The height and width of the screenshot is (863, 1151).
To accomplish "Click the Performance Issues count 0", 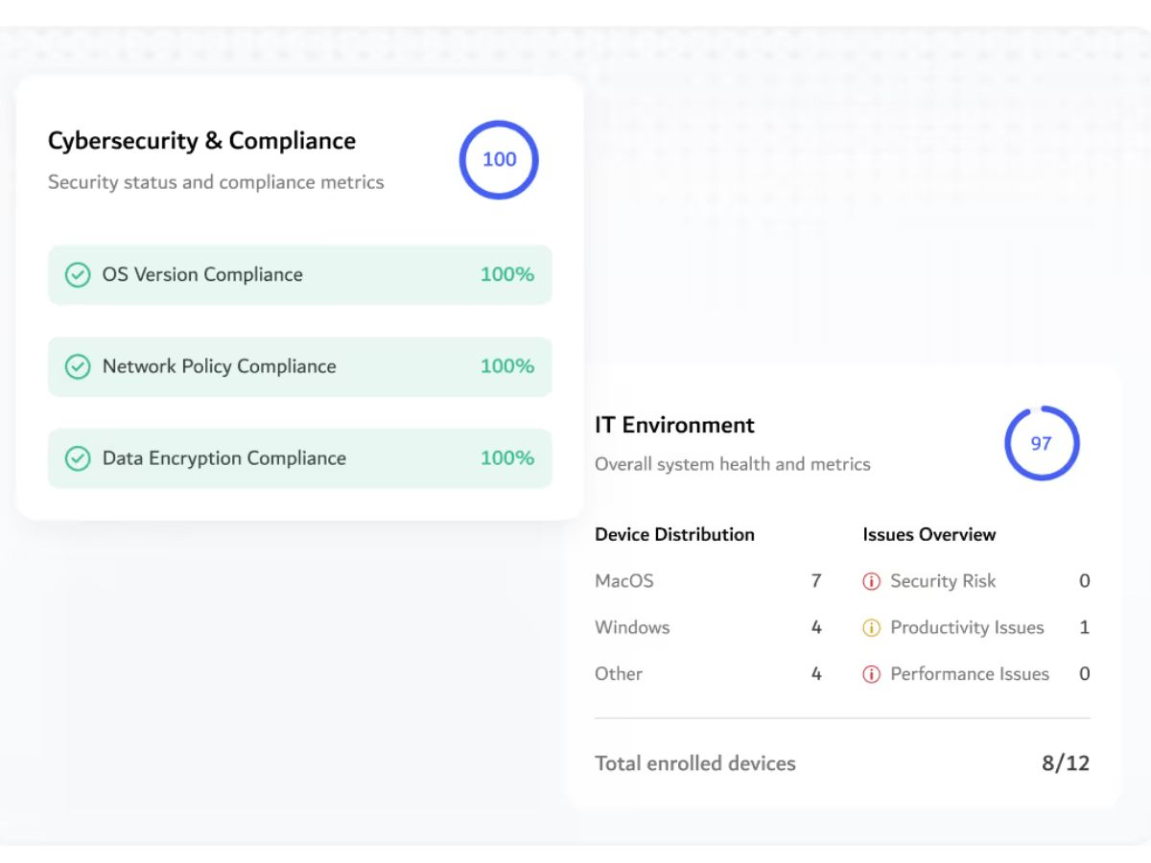I will coord(1085,673).
